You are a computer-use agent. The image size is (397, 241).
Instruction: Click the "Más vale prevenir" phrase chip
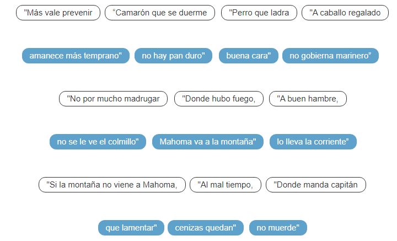coord(58,13)
